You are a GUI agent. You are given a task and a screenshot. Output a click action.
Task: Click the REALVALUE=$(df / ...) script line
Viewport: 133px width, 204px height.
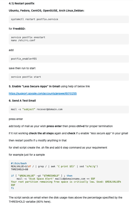(x=54, y=166)
